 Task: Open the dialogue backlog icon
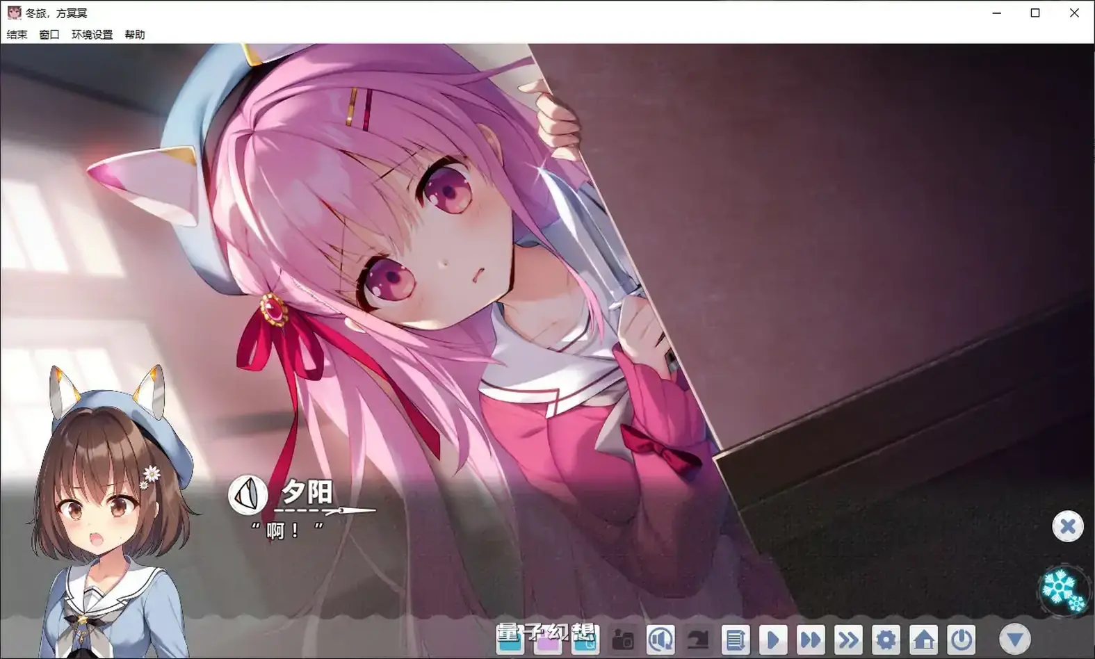[736, 640]
